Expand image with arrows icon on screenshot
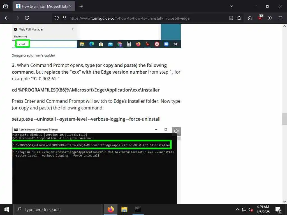287x215 pixels. [176, 131]
